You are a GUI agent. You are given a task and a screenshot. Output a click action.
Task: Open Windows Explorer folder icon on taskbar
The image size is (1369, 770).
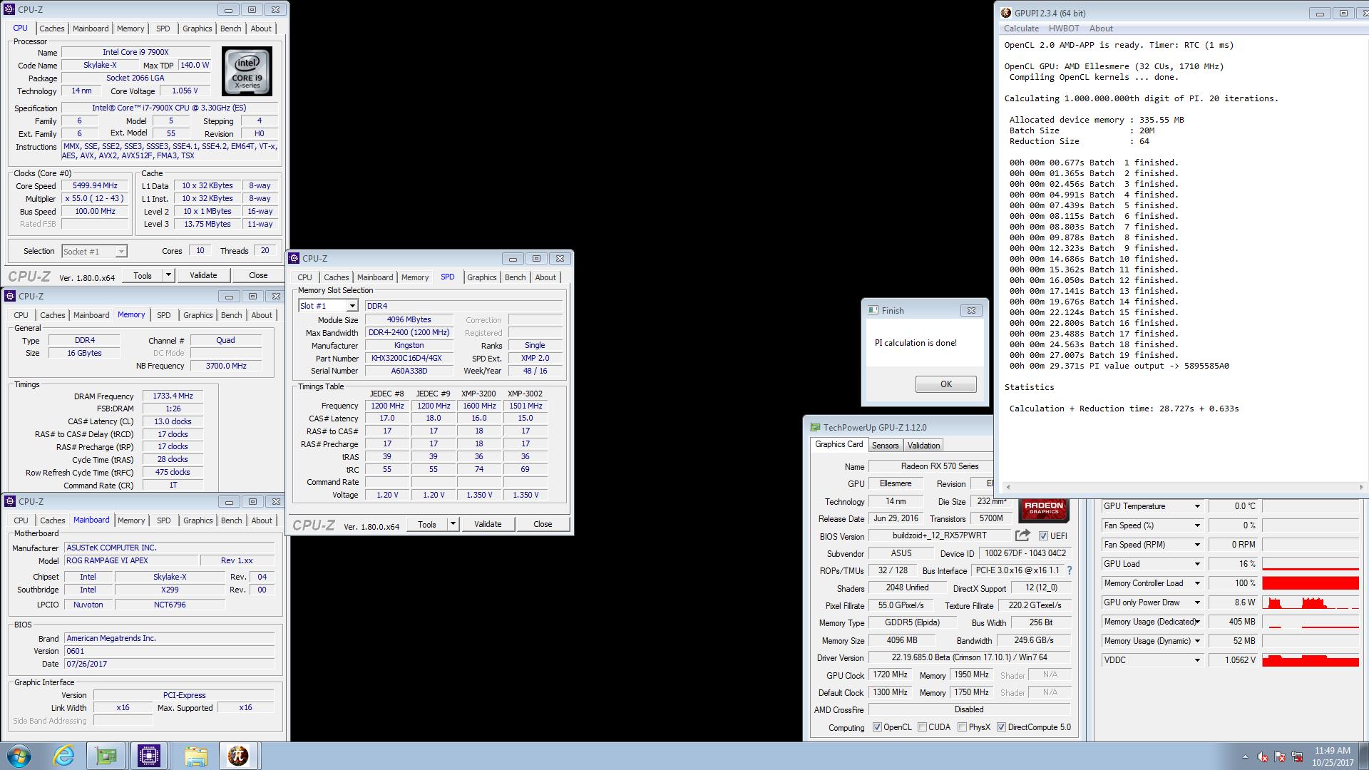click(195, 756)
